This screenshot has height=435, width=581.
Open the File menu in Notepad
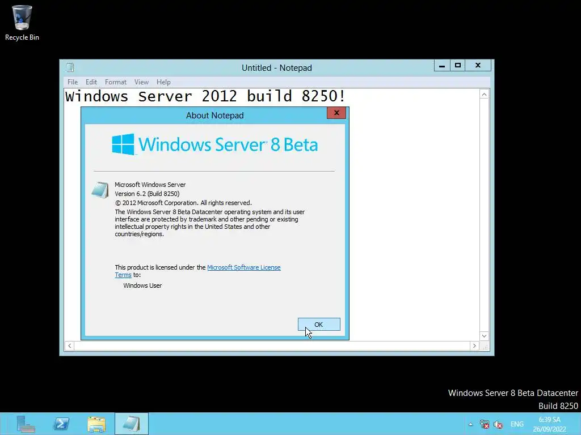coord(73,82)
